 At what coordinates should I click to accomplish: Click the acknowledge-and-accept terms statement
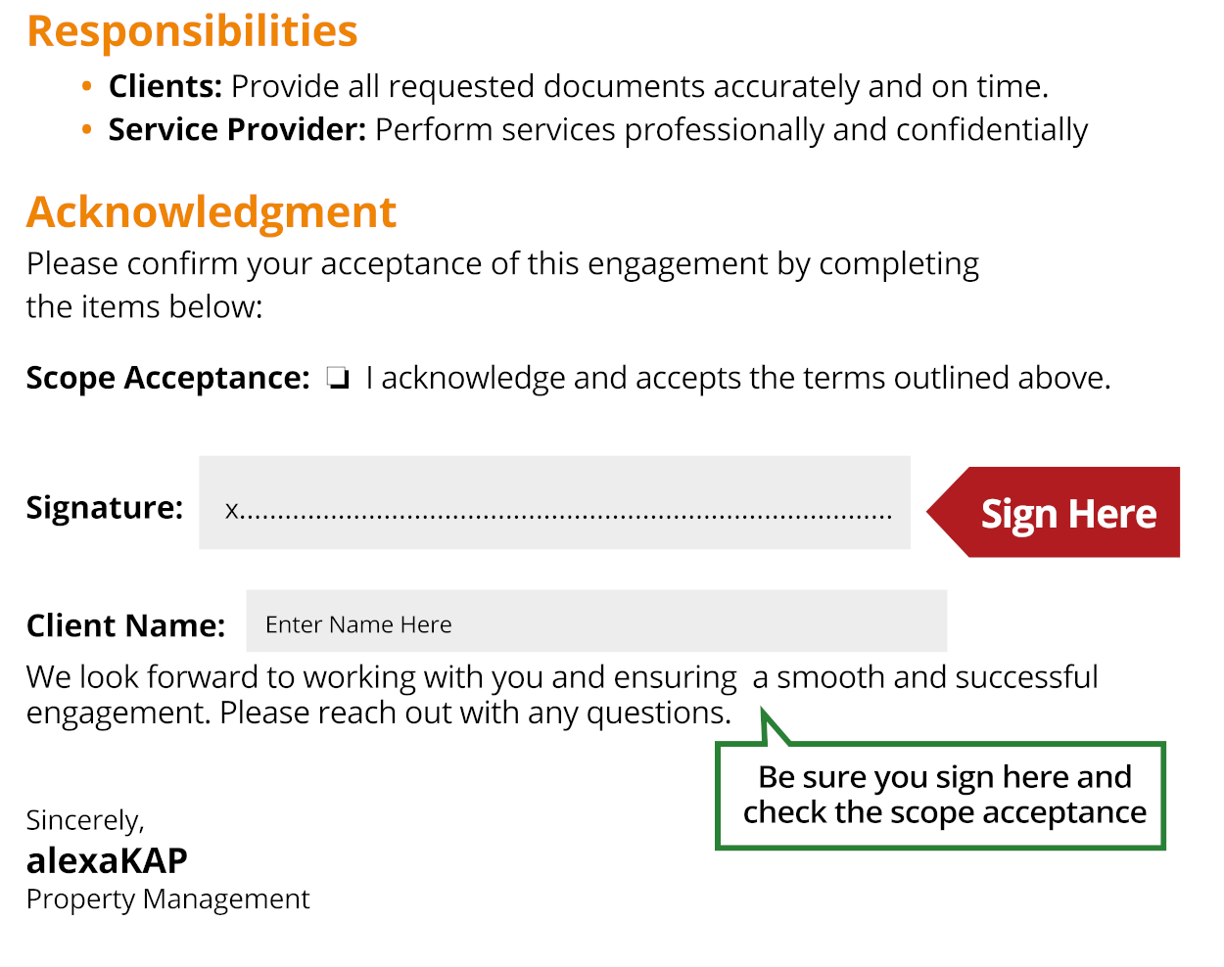tap(737, 378)
